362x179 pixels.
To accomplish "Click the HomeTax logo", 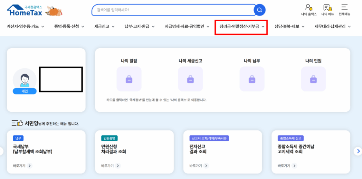I will click(29, 10).
